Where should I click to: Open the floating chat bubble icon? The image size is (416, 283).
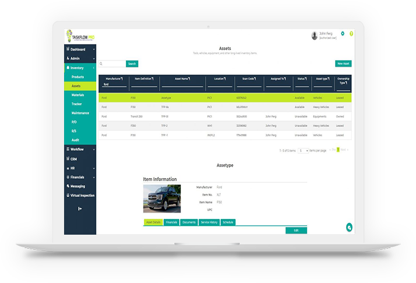click(348, 227)
